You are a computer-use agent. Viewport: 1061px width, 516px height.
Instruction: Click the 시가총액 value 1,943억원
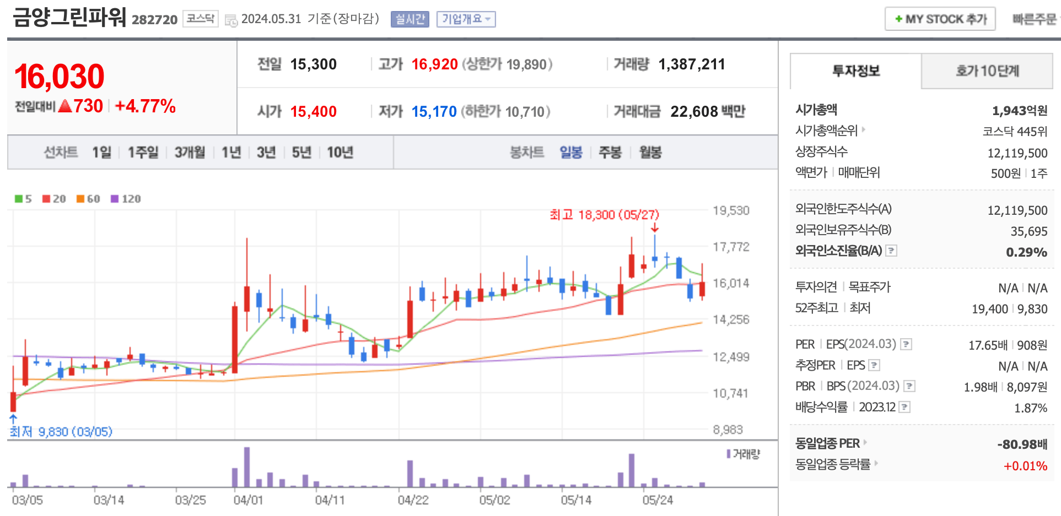1020,111
